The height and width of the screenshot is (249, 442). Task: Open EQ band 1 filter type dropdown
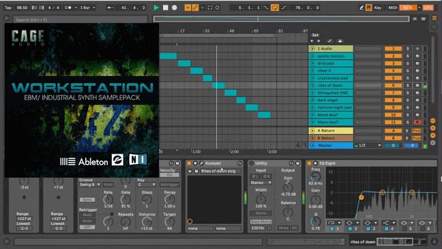click(334, 223)
